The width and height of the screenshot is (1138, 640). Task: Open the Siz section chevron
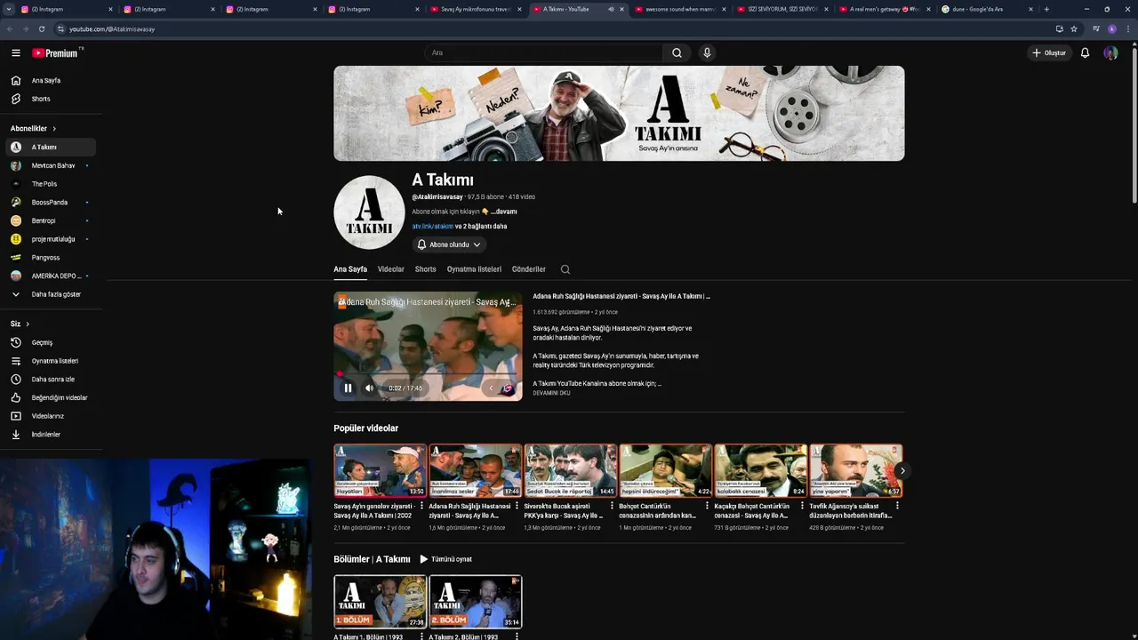coord(28,324)
